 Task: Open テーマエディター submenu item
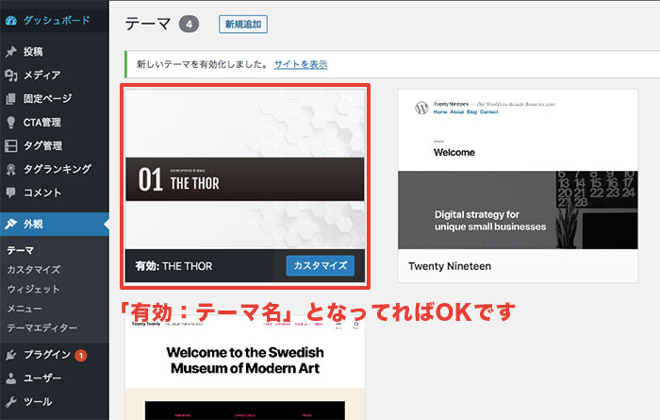[42, 328]
